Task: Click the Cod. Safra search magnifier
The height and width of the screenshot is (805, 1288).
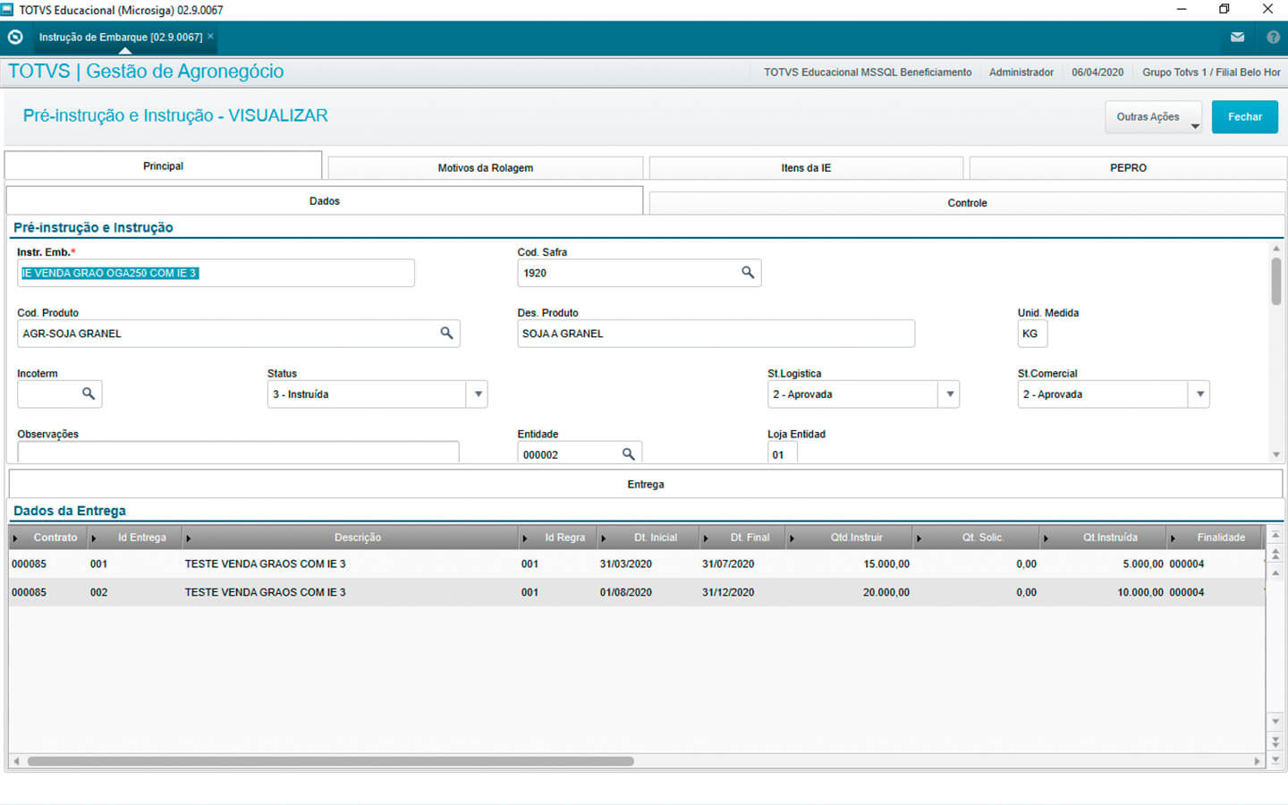Action: point(748,273)
